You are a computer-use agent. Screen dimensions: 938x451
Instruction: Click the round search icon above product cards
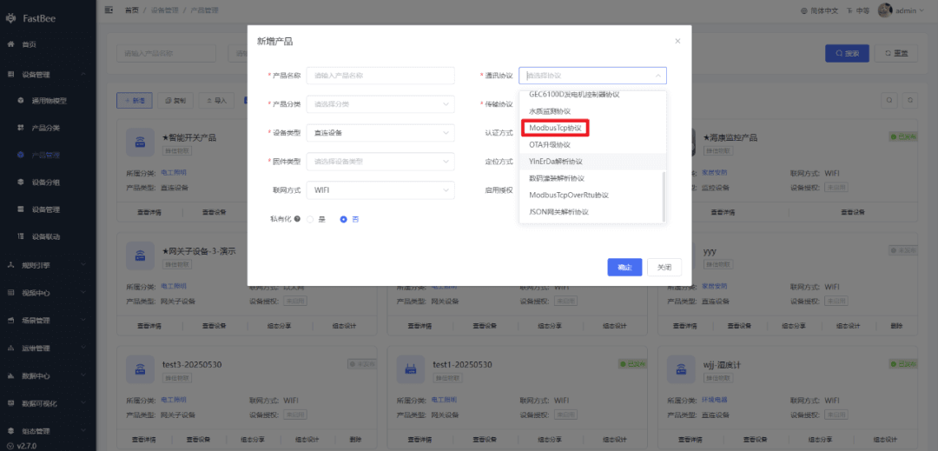click(889, 101)
